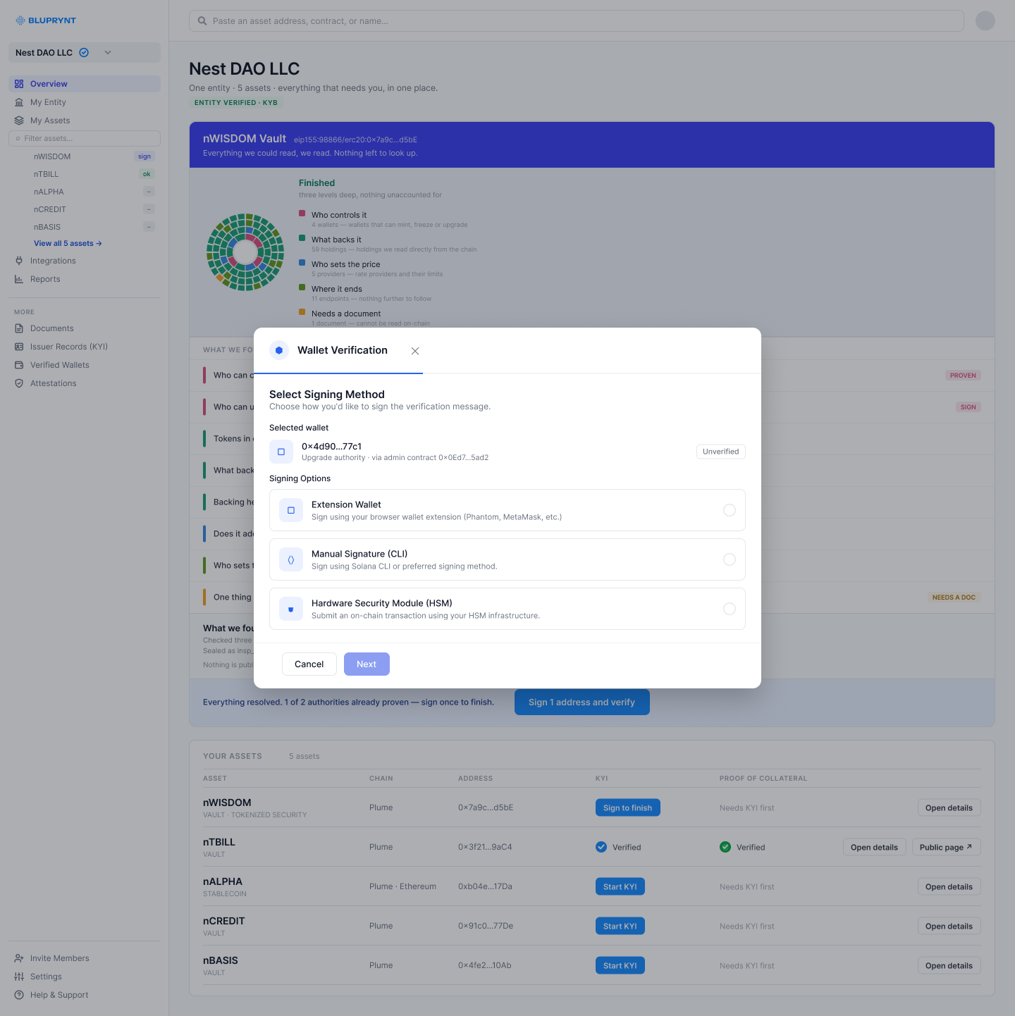1015x1016 pixels.
Task: Click the Documents file icon
Action: coord(19,328)
